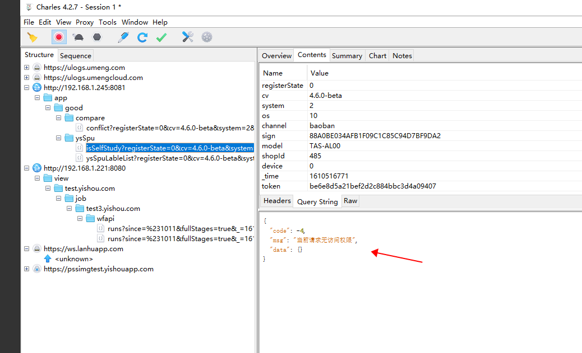Open the Proxy menu

pos(85,22)
